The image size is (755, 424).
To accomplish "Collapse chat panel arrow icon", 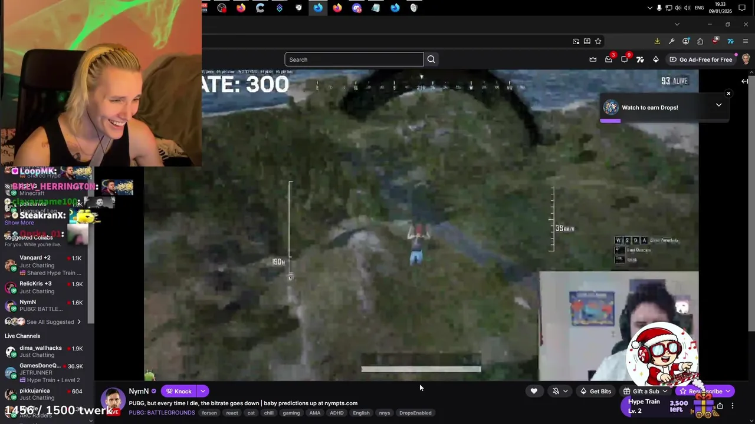I will point(744,81).
